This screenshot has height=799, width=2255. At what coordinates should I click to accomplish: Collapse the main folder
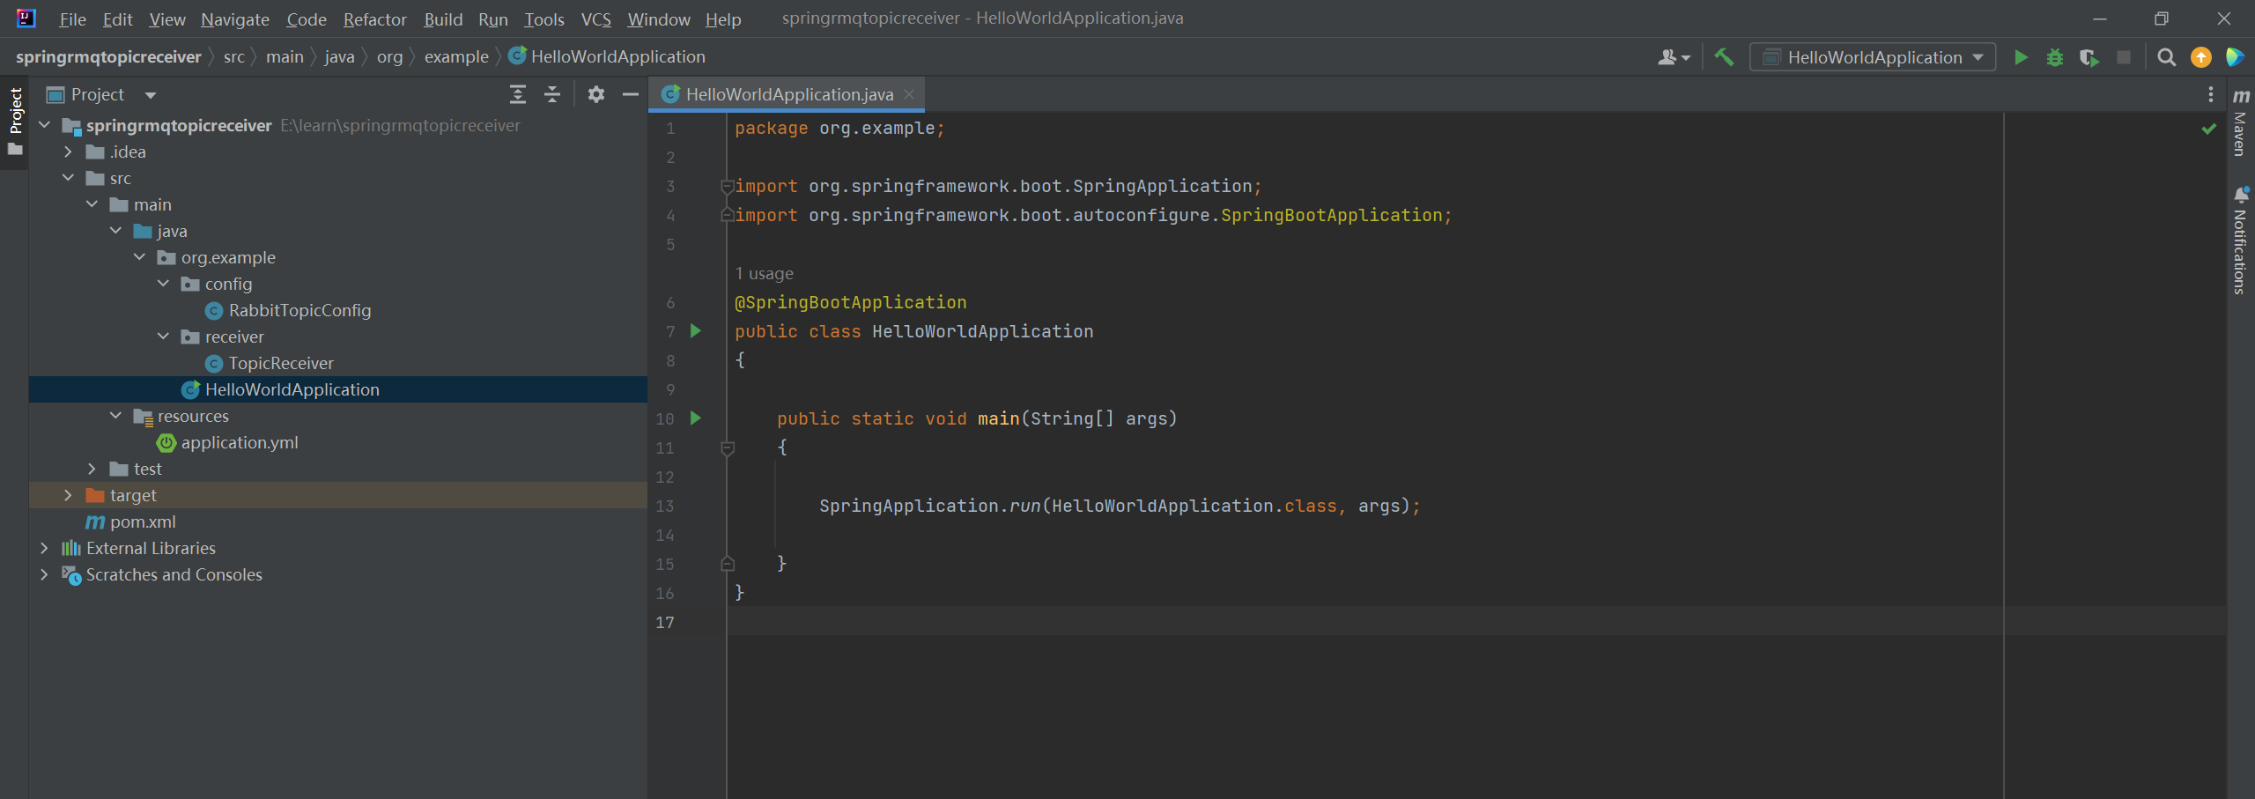coord(92,204)
